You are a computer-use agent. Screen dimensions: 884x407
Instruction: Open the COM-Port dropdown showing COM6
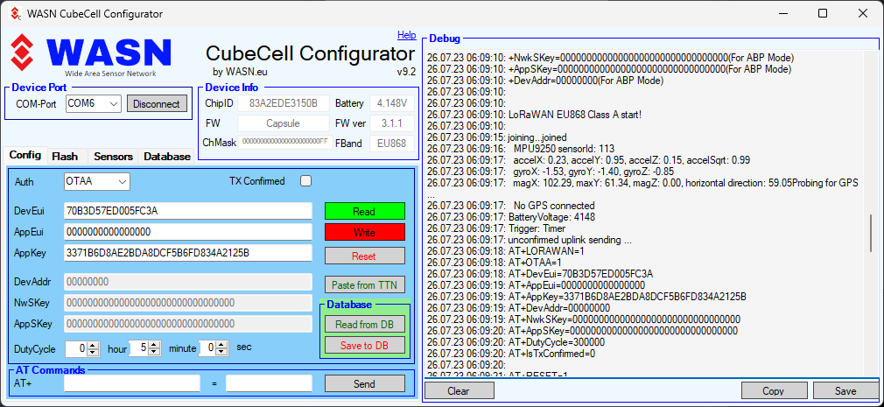click(93, 104)
